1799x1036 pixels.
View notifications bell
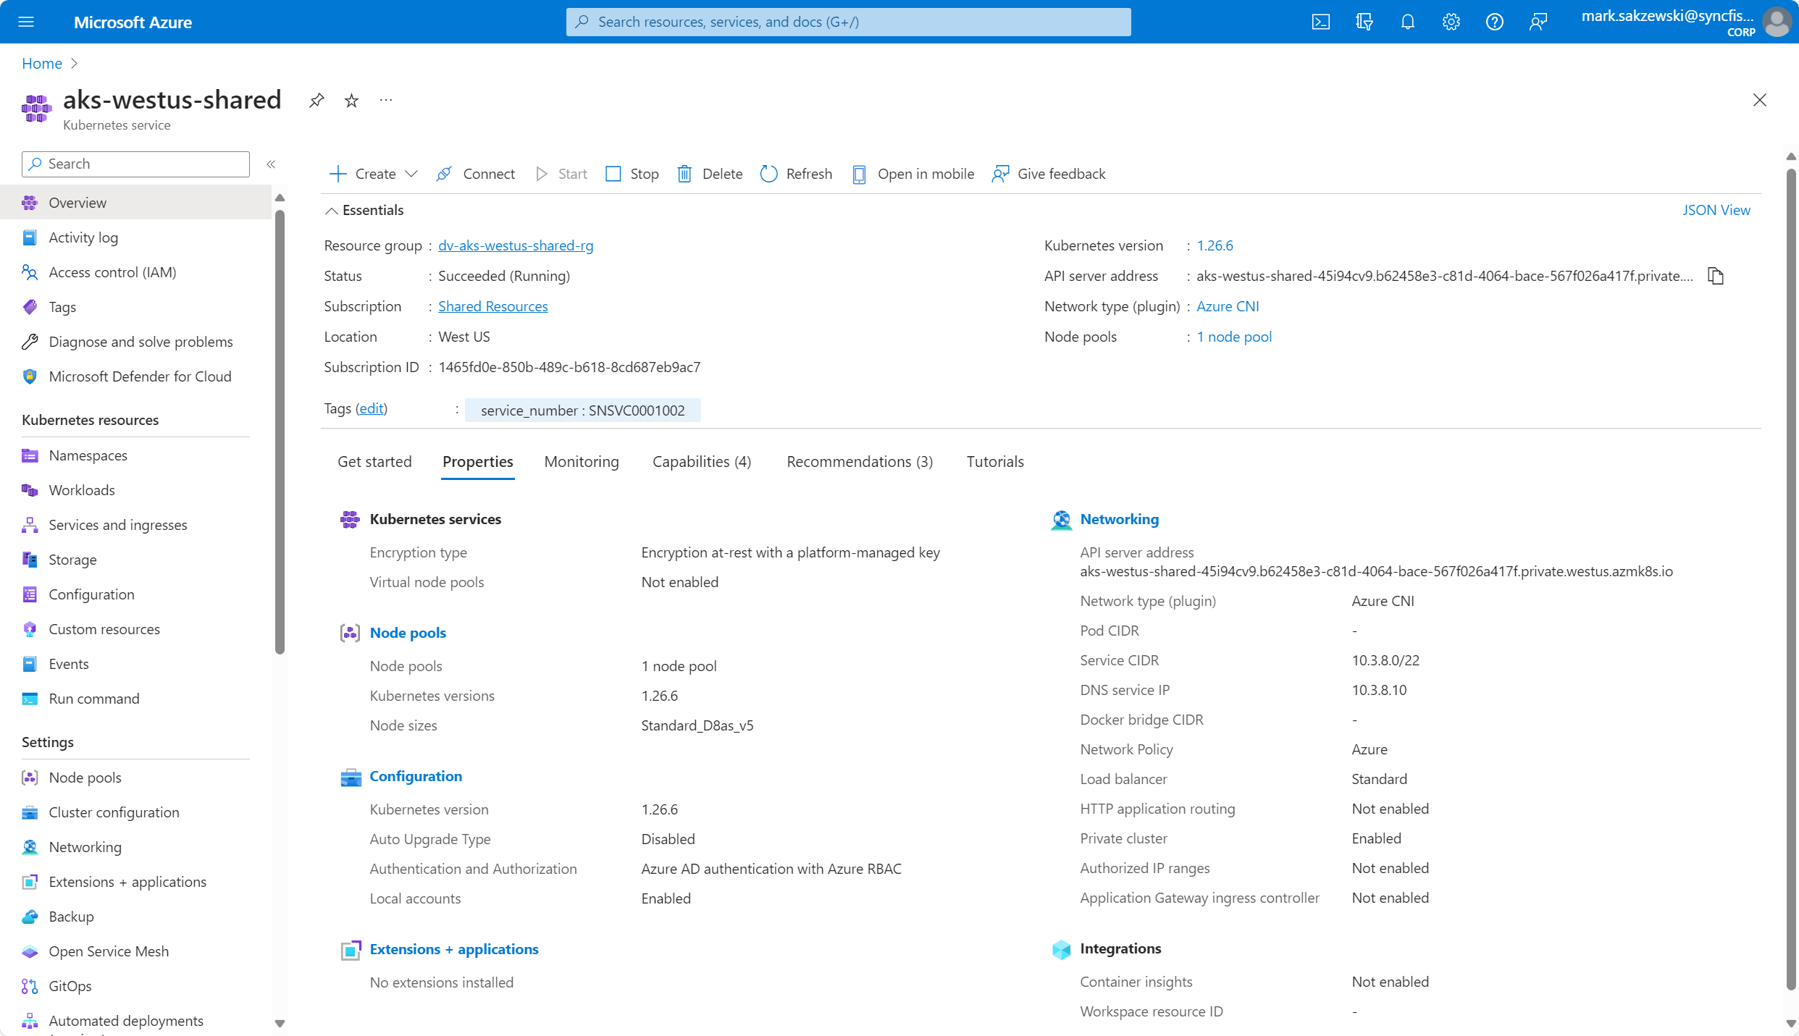pos(1408,22)
